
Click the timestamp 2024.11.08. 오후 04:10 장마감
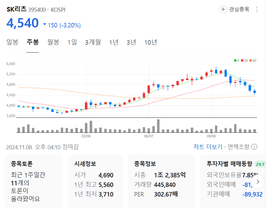(42, 147)
